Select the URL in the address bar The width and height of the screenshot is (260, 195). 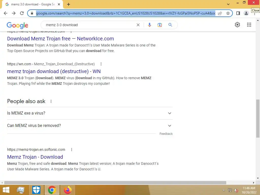(x=125, y=13)
